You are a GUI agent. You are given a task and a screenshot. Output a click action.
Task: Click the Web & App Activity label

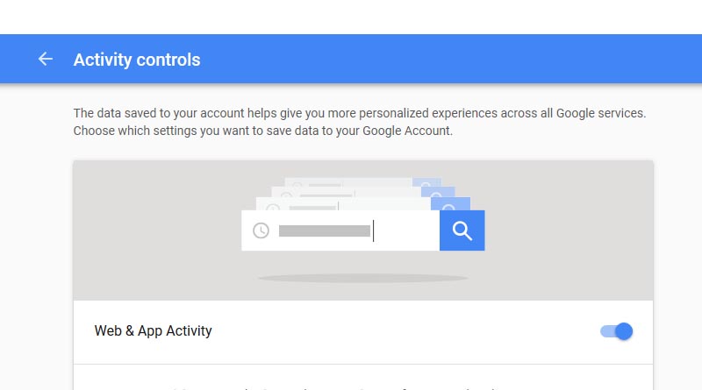tap(153, 331)
